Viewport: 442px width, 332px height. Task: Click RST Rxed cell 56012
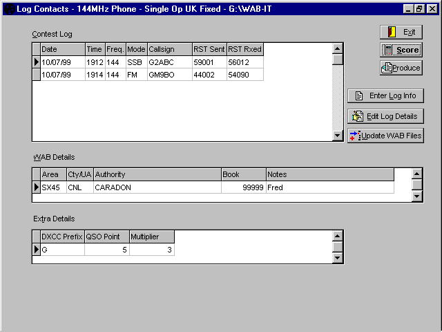[245, 62]
